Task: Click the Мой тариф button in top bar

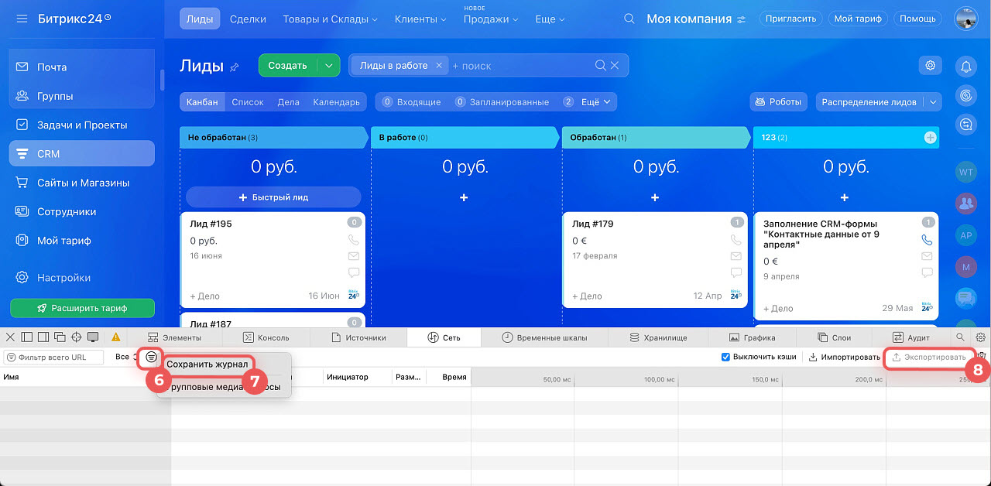Action: coord(858,19)
